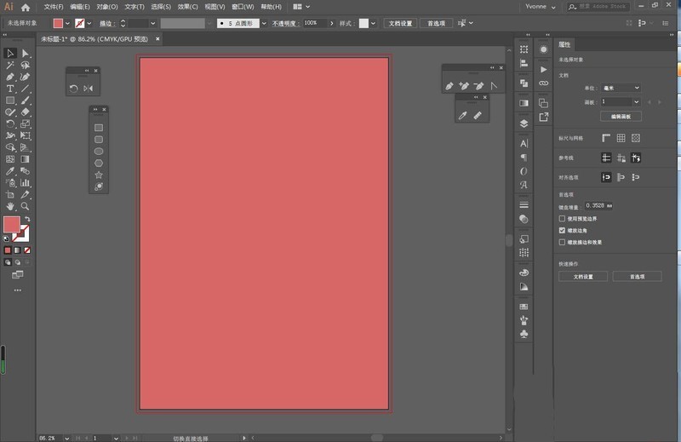Viewport: 681px width, 442px height.
Task: Select the star shape in floating panel
Action: coord(99,175)
